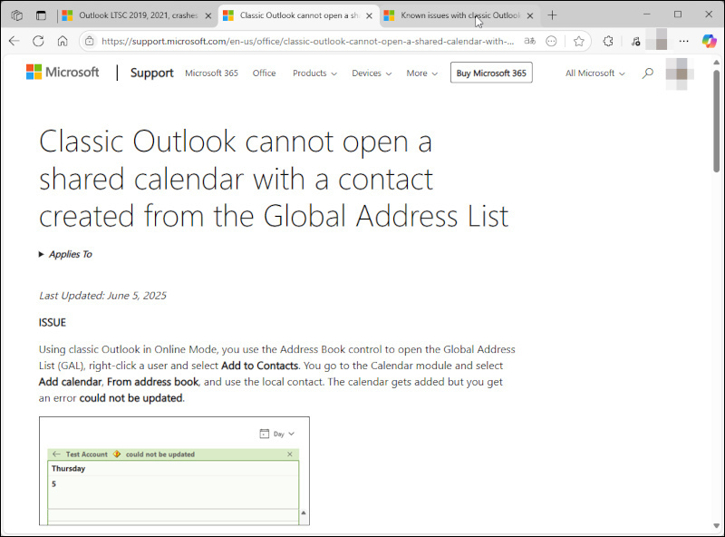Open the tab actions menu icon
Image resolution: width=725 pixels, height=537 pixels.
click(x=41, y=15)
